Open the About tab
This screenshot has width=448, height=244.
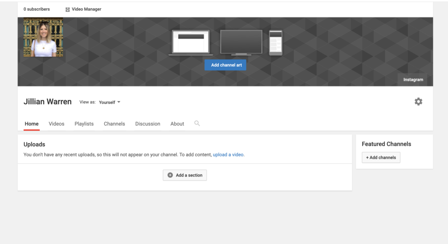(x=177, y=124)
